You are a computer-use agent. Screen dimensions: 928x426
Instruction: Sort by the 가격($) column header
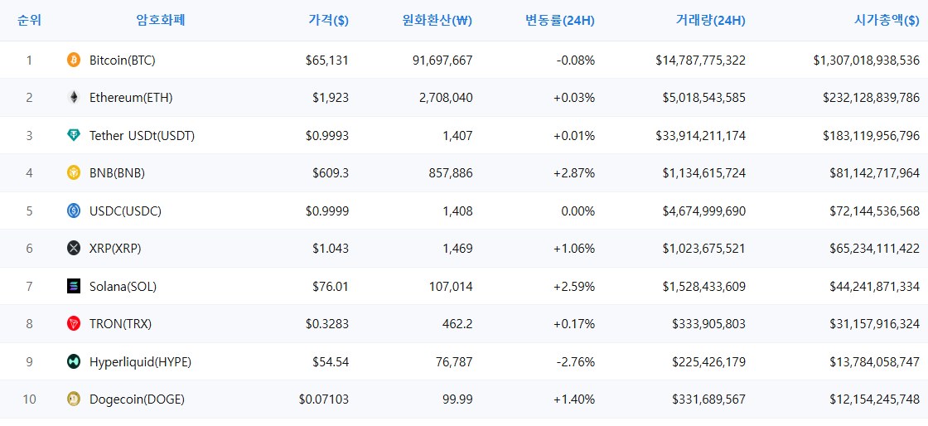[x=328, y=20]
